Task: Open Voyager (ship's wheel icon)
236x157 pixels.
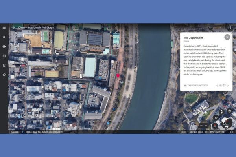Action: click(x=4, y=46)
